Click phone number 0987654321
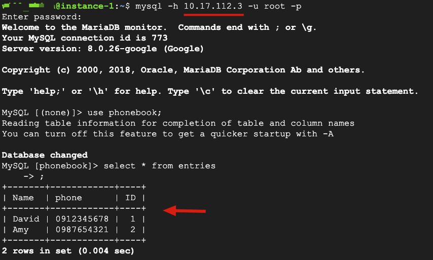433x260 pixels. coord(82,230)
